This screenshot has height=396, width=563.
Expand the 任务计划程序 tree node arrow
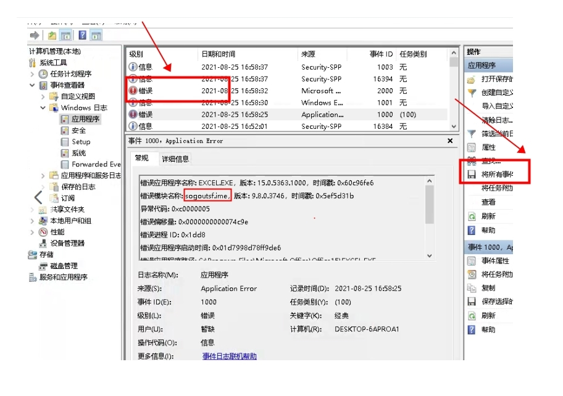(x=32, y=74)
